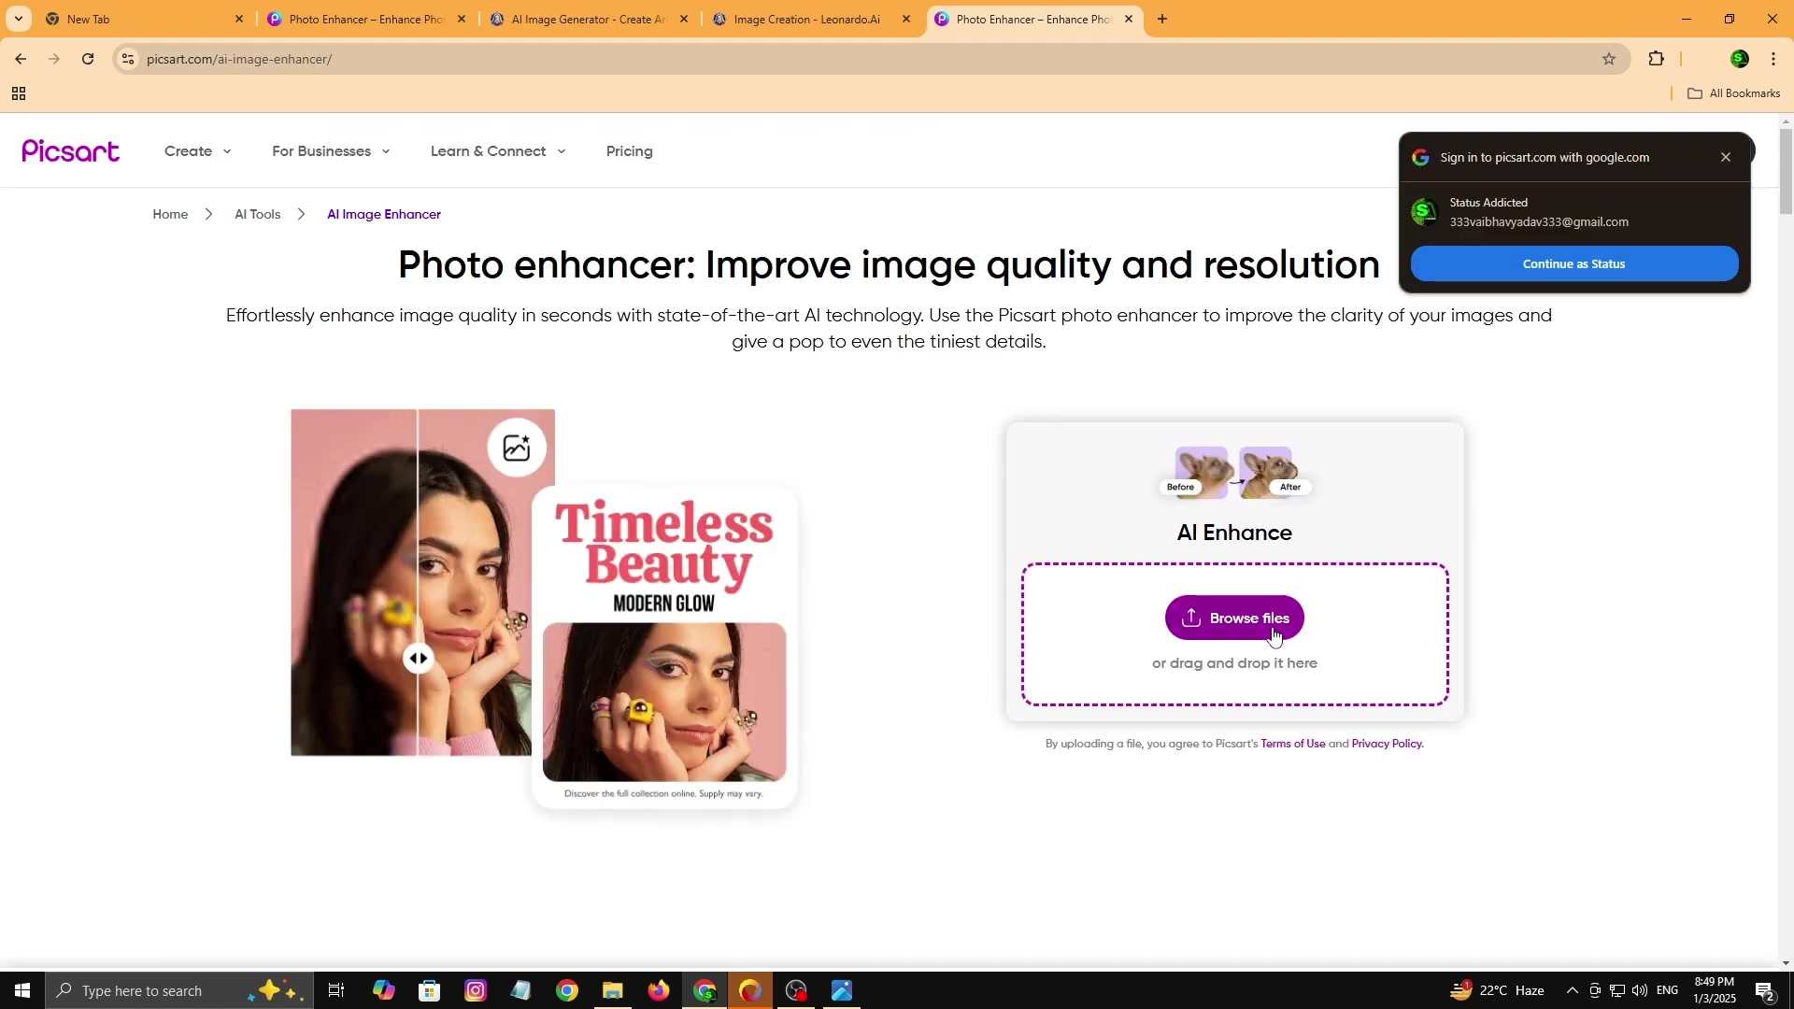Open AI Tools breadcrumb link
Image resolution: width=1794 pixels, height=1009 pixels.
click(x=257, y=214)
